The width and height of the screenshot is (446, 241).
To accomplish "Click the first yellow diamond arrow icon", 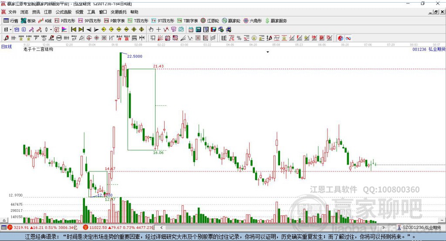I will coord(104,30).
